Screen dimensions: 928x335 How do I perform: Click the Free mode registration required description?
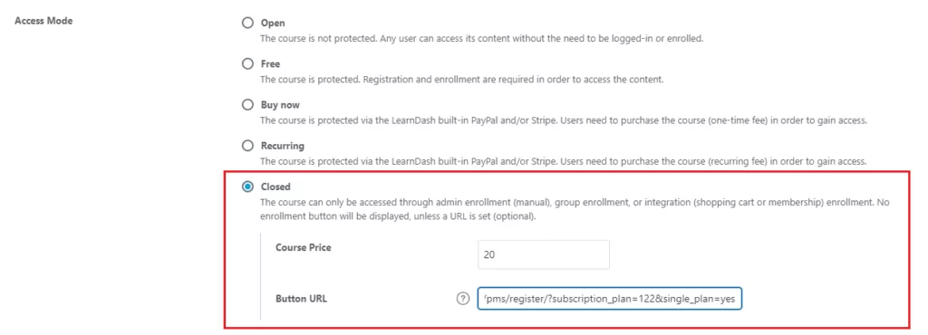[x=462, y=79]
